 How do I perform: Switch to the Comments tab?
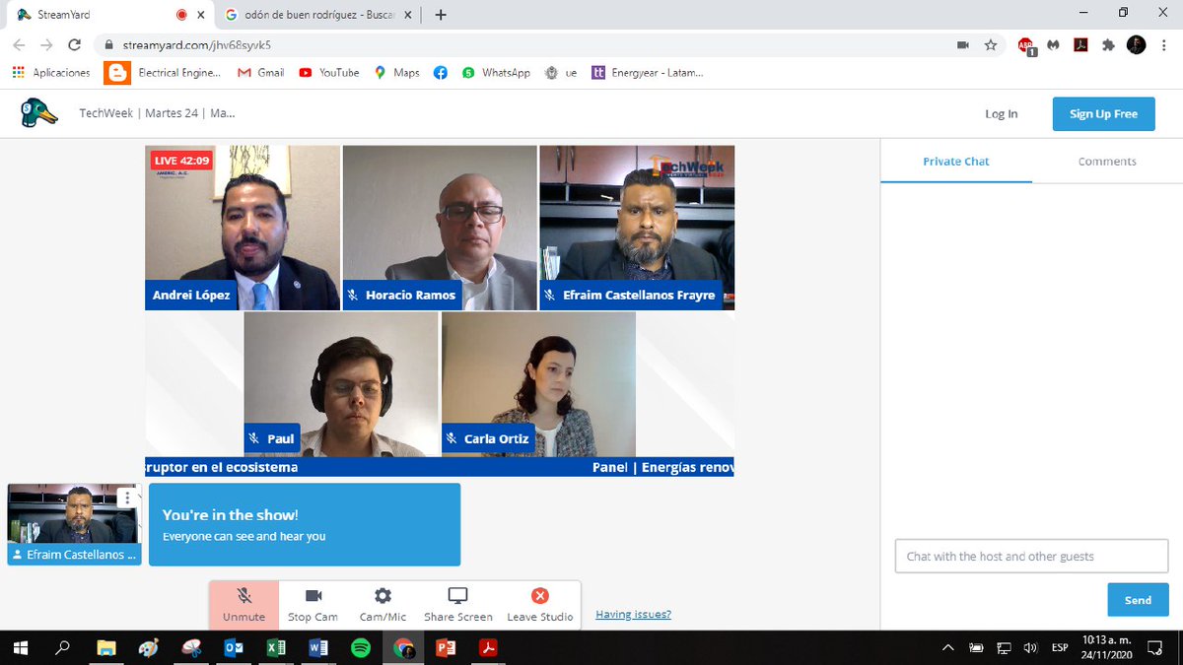pyautogui.click(x=1107, y=162)
